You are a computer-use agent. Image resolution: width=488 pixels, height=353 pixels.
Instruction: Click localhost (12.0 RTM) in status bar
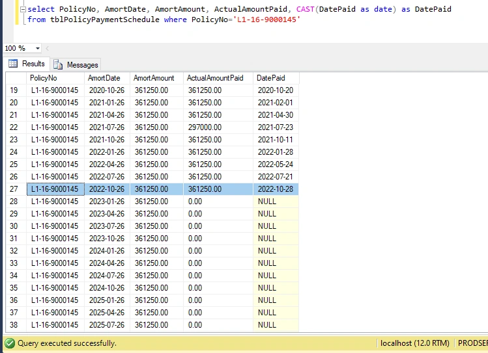point(415,343)
